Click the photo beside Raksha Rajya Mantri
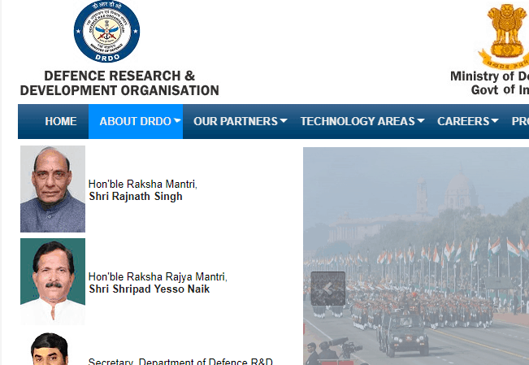This screenshot has width=529, height=365. coord(53,281)
